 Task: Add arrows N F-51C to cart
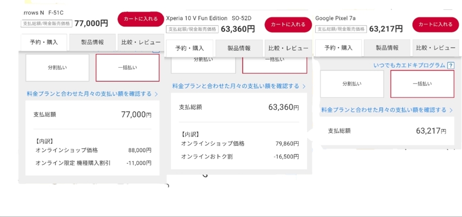[141, 19]
